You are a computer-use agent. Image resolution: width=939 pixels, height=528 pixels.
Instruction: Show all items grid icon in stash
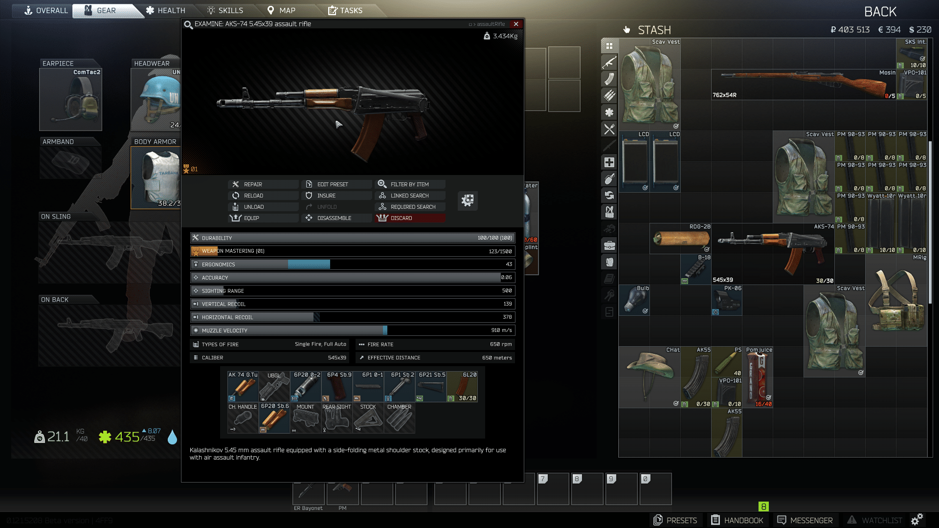point(609,46)
